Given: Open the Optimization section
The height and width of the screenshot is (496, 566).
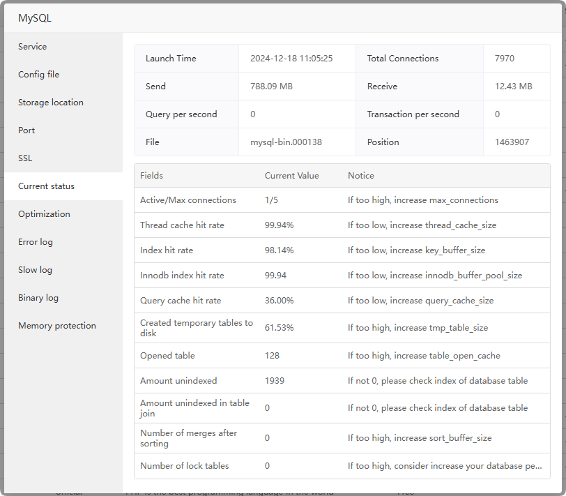Looking at the screenshot, I should [x=44, y=214].
